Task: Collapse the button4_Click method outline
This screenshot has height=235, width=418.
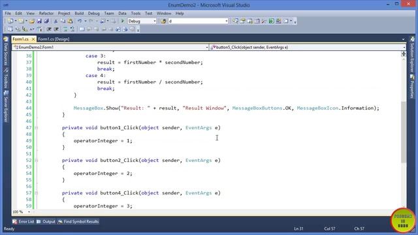Action: point(37,193)
